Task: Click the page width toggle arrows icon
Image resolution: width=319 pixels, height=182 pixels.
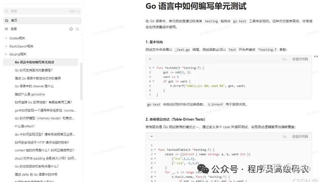Action: pos(316,57)
